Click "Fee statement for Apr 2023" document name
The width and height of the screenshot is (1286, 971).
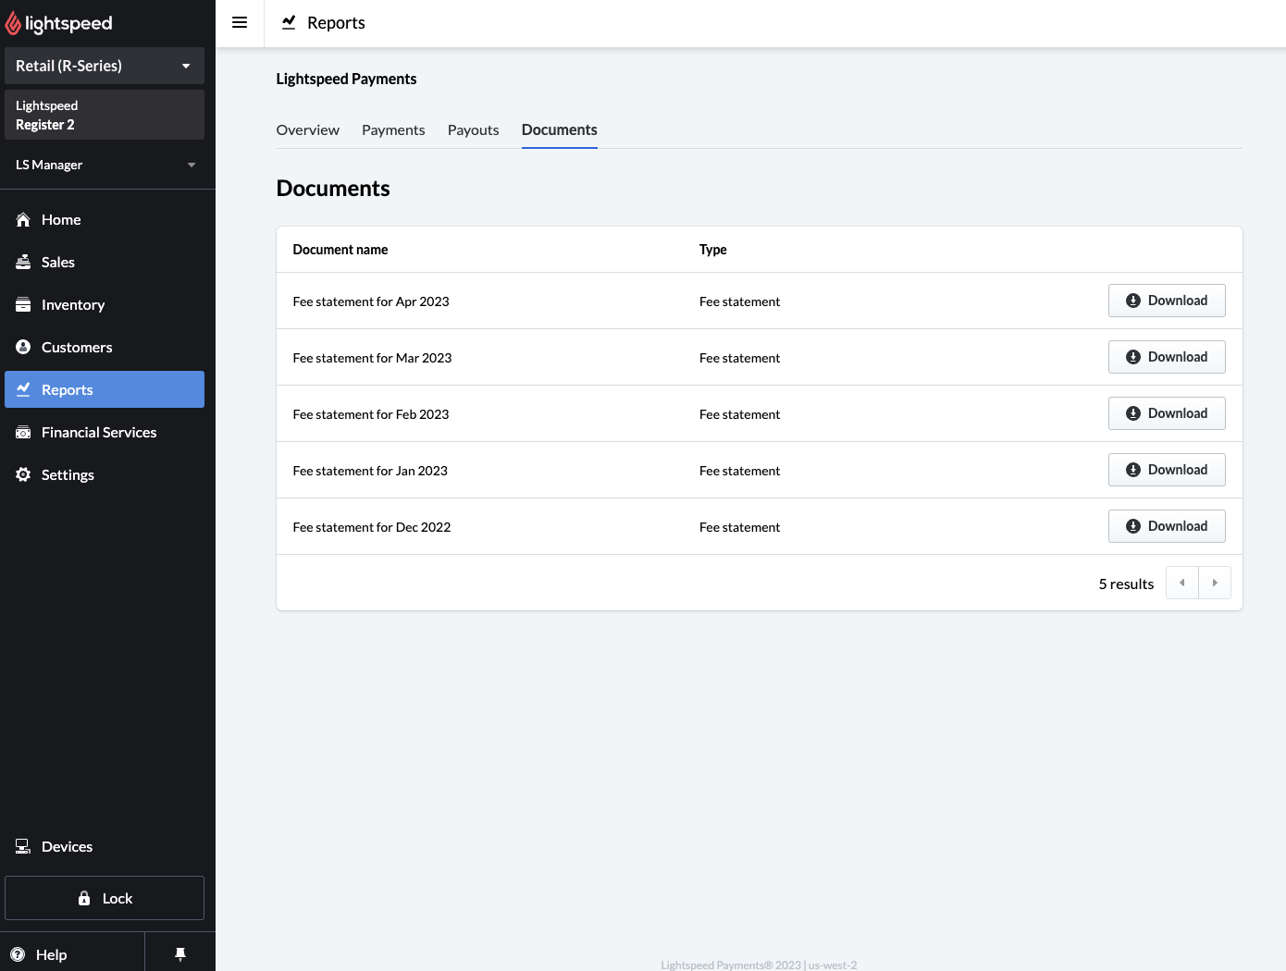pyautogui.click(x=371, y=301)
